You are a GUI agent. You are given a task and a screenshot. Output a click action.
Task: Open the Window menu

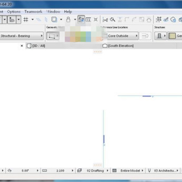pyautogui.click(x=53, y=12)
